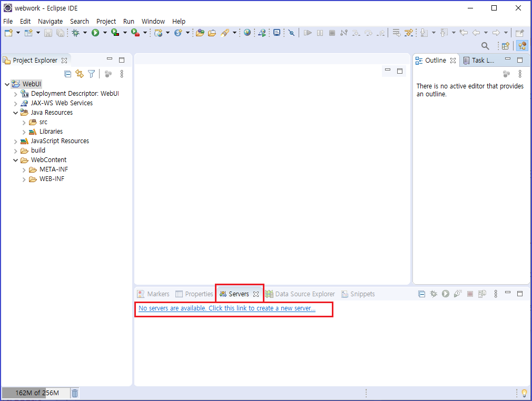
Task: Open the Project menu
Action: pos(106,22)
